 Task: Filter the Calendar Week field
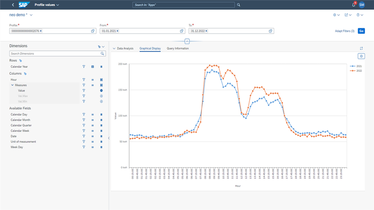point(84,131)
